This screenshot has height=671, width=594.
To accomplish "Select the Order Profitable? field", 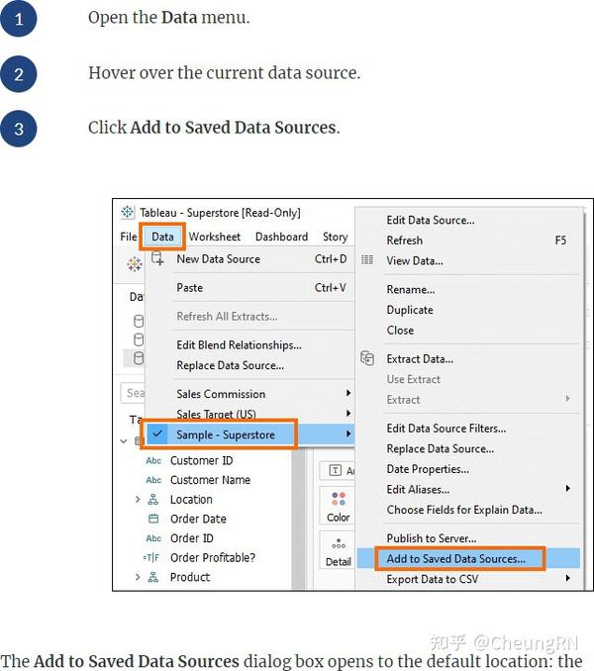I will click(212, 557).
